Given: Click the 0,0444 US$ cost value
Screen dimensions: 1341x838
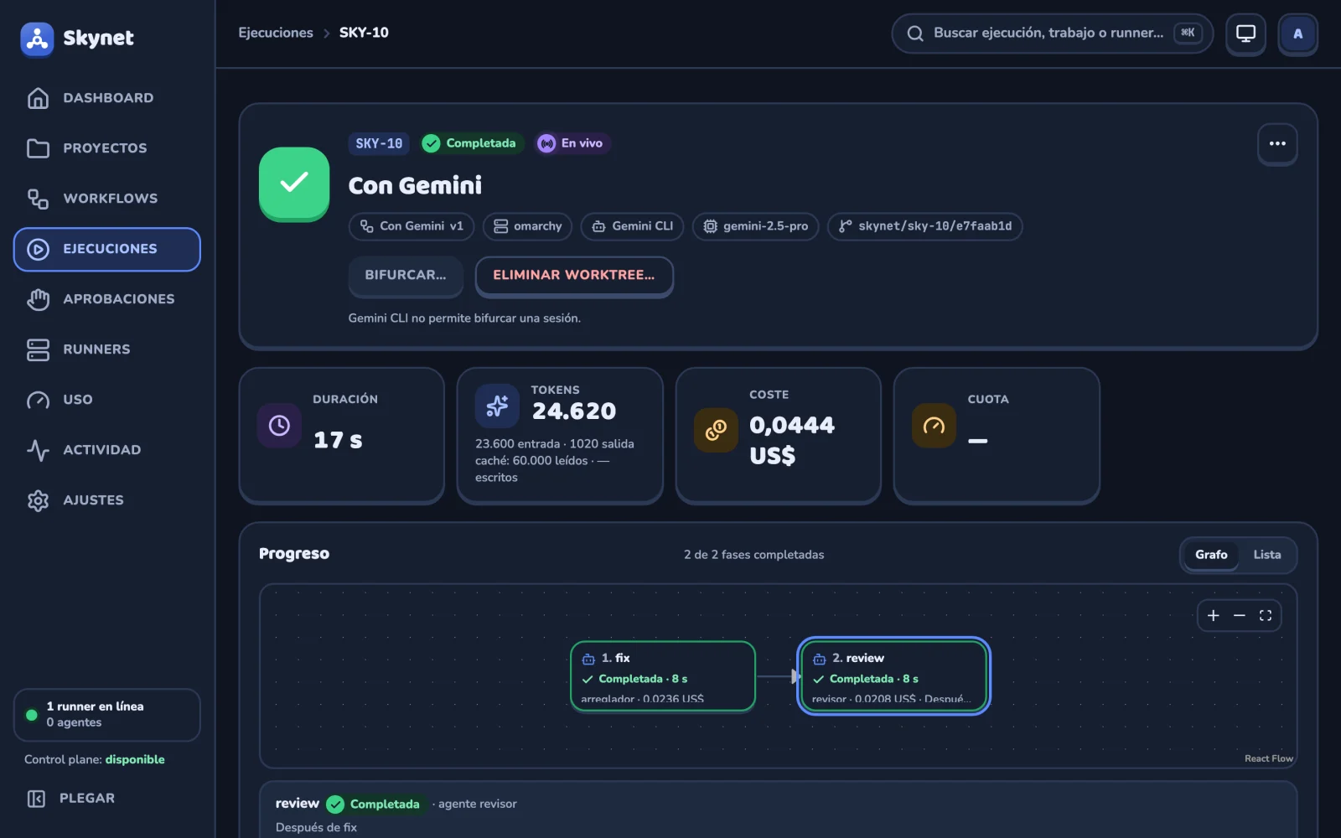Looking at the screenshot, I should point(792,440).
